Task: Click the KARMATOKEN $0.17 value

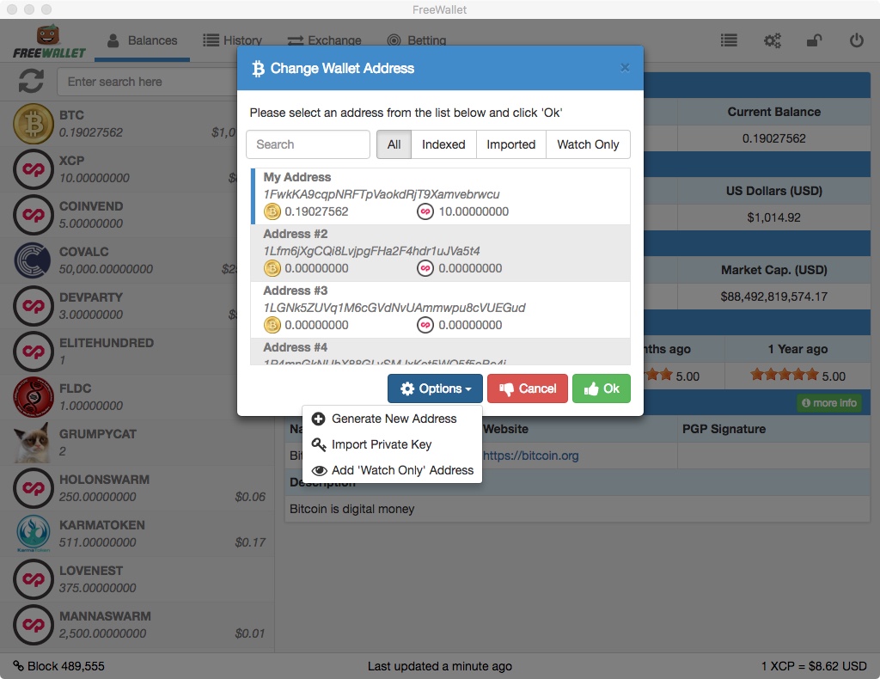Action: [x=250, y=542]
